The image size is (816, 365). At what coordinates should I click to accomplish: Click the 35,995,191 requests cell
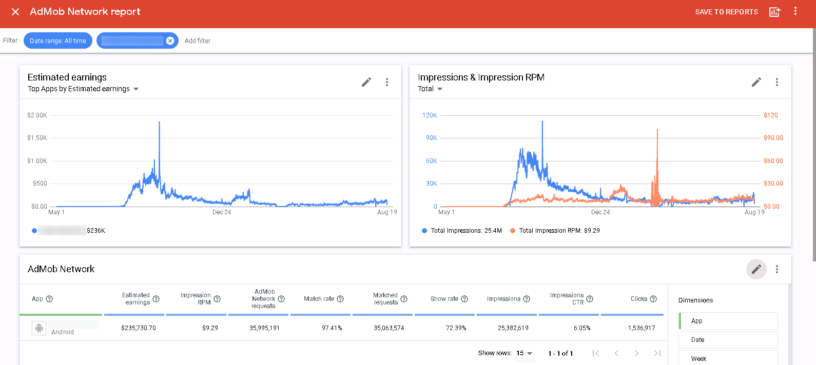point(265,328)
